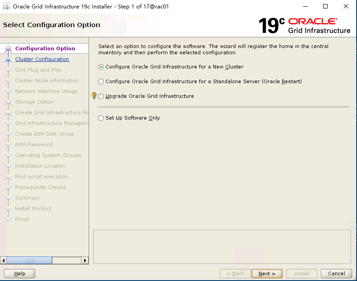Image resolution: width=357 pixels, height=281 pixels.
Task: Click the Help button
Action: click(20, 273)
